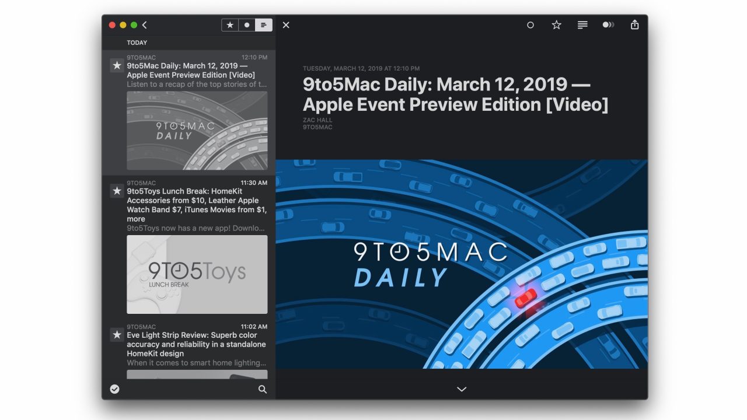Show all articles filter
Screen dimensions: 747x420
tap(264, 25)
